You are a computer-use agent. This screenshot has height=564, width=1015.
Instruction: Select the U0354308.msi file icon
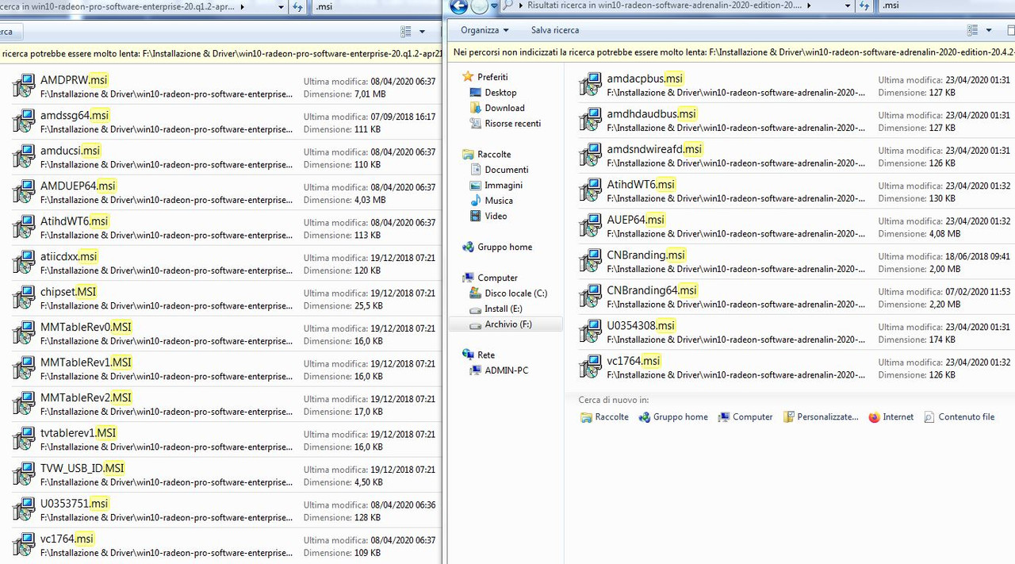[x=591, y=332]
